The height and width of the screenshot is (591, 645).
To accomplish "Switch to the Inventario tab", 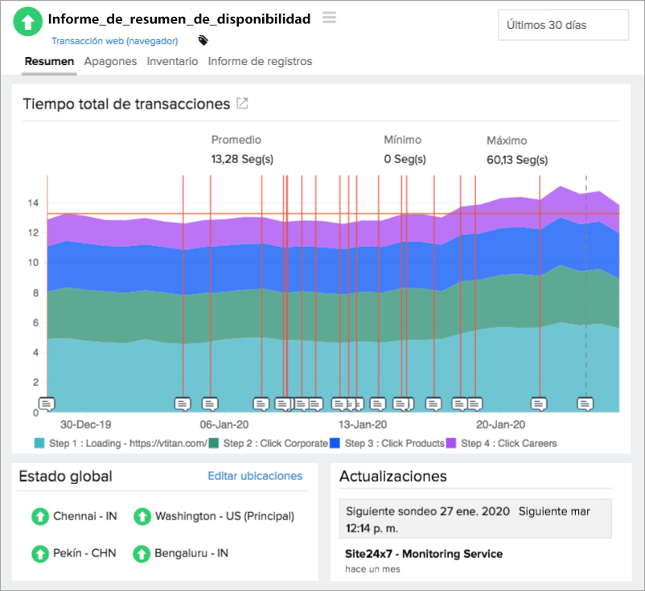I will click(x=172, y=61).
